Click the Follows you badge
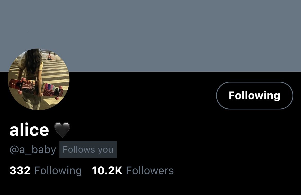The height and width of the screenshot is (195, 301). [88, 150]
